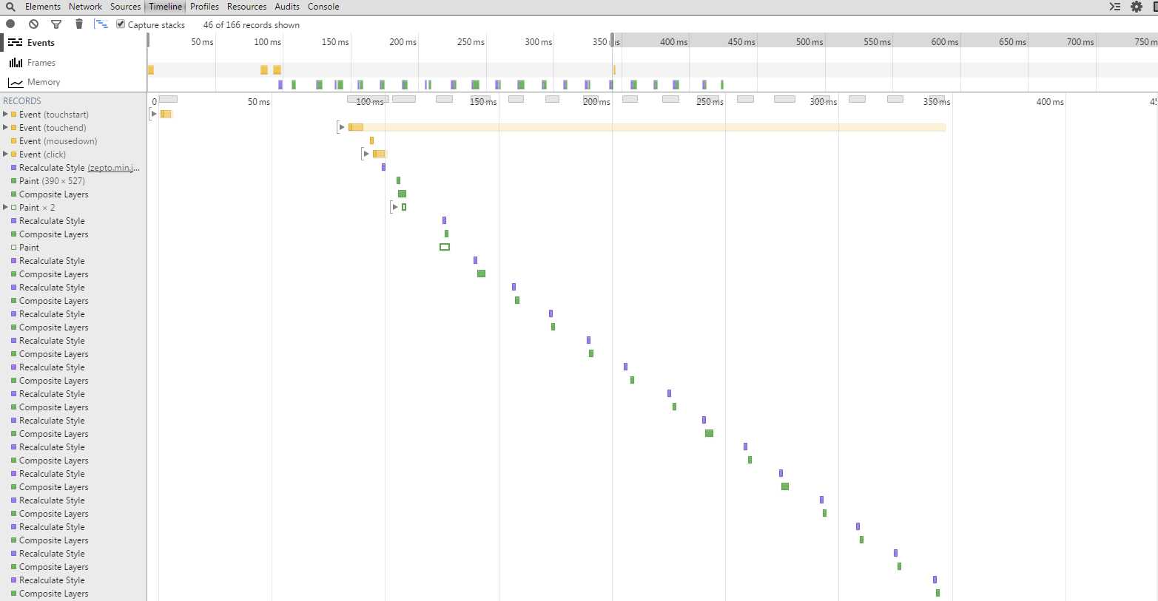The height and width of the screenshot is (601, 1158).
Task: Select the Paint (390 × 527) record
Action: pyautogui.click(x=73, y=181)
